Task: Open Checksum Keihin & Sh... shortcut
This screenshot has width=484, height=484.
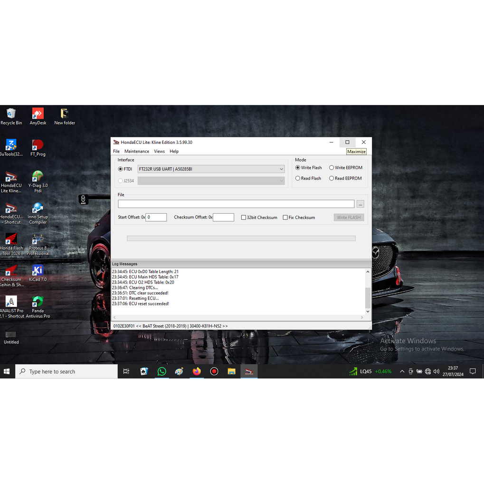Action: point(11,276)
